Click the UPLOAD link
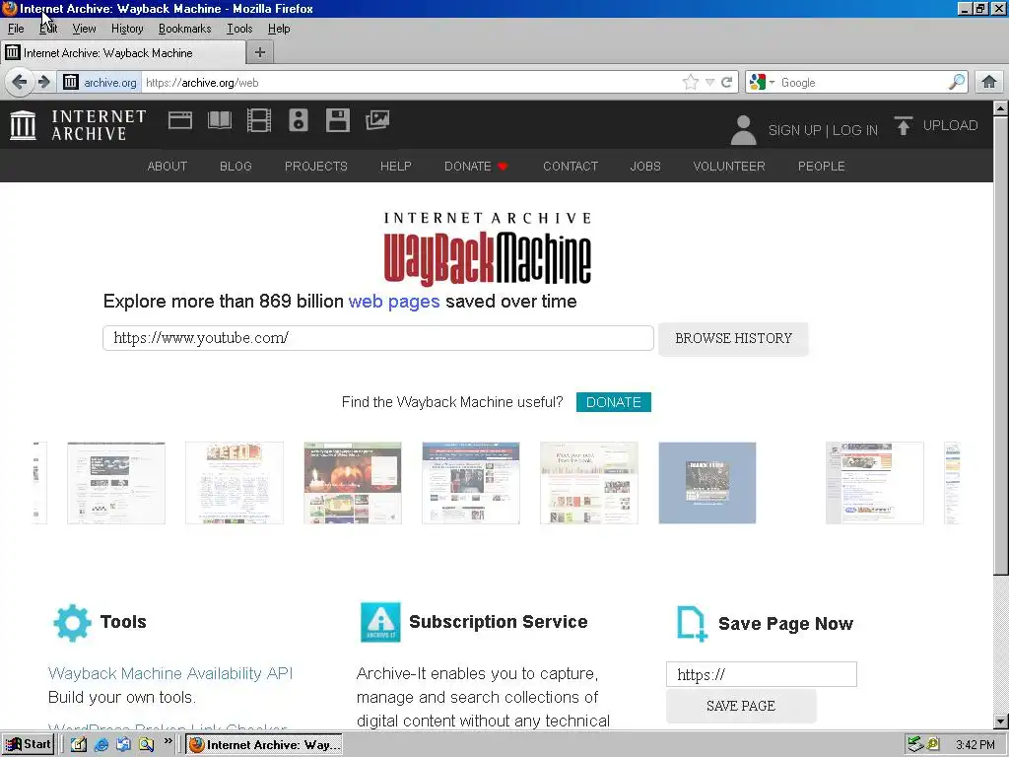 click(950, 125)
